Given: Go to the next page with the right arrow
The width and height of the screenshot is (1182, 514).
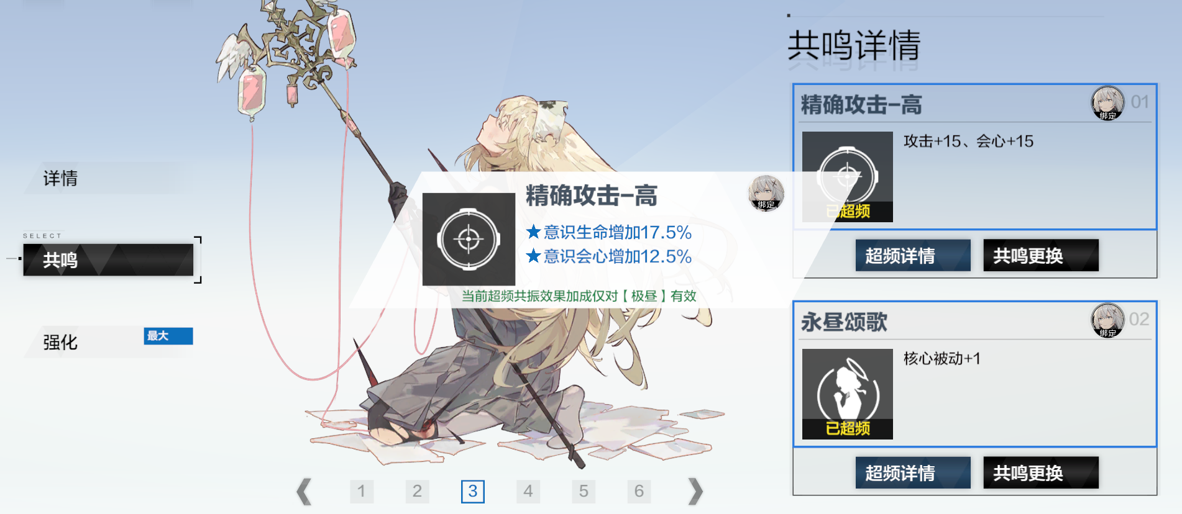Looking at the screenshot, I should pos(695,492).
